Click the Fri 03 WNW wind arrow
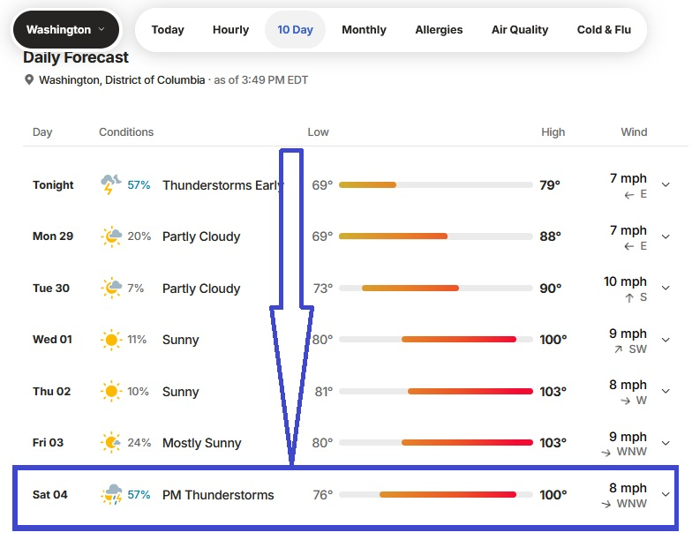 (x=605, y=452)
